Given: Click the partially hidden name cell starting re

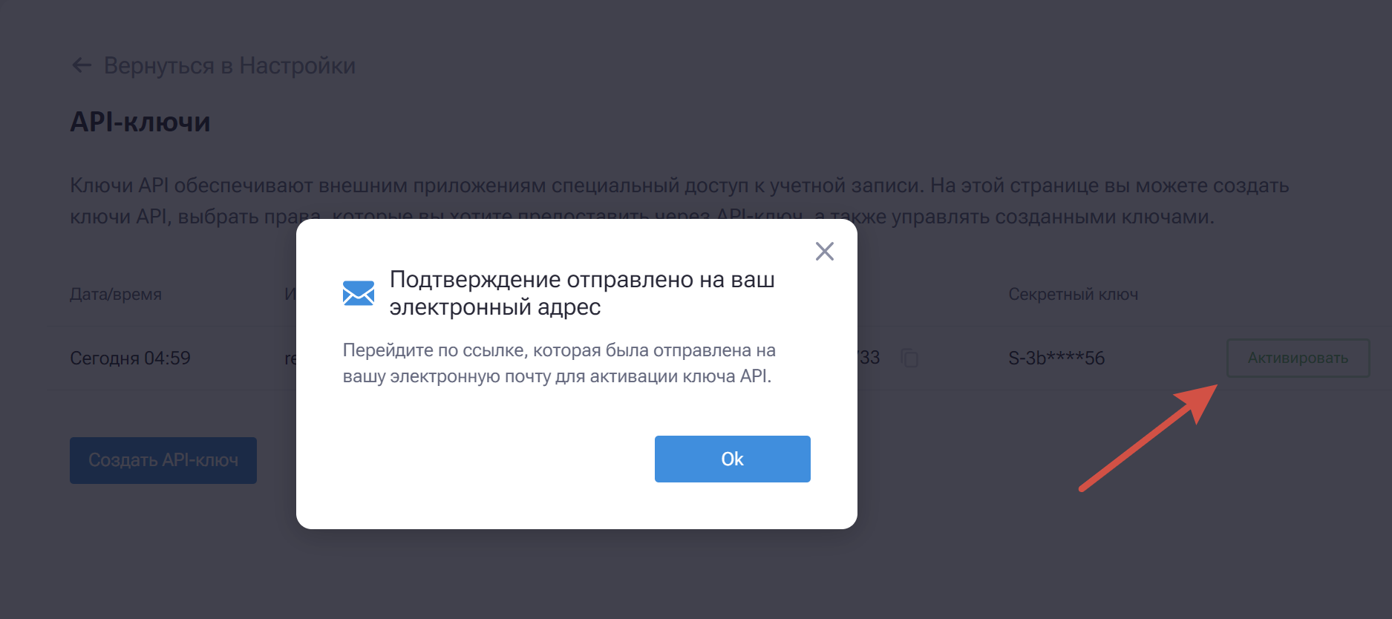Looking at the screenshot, I should (x=290, y=358).
